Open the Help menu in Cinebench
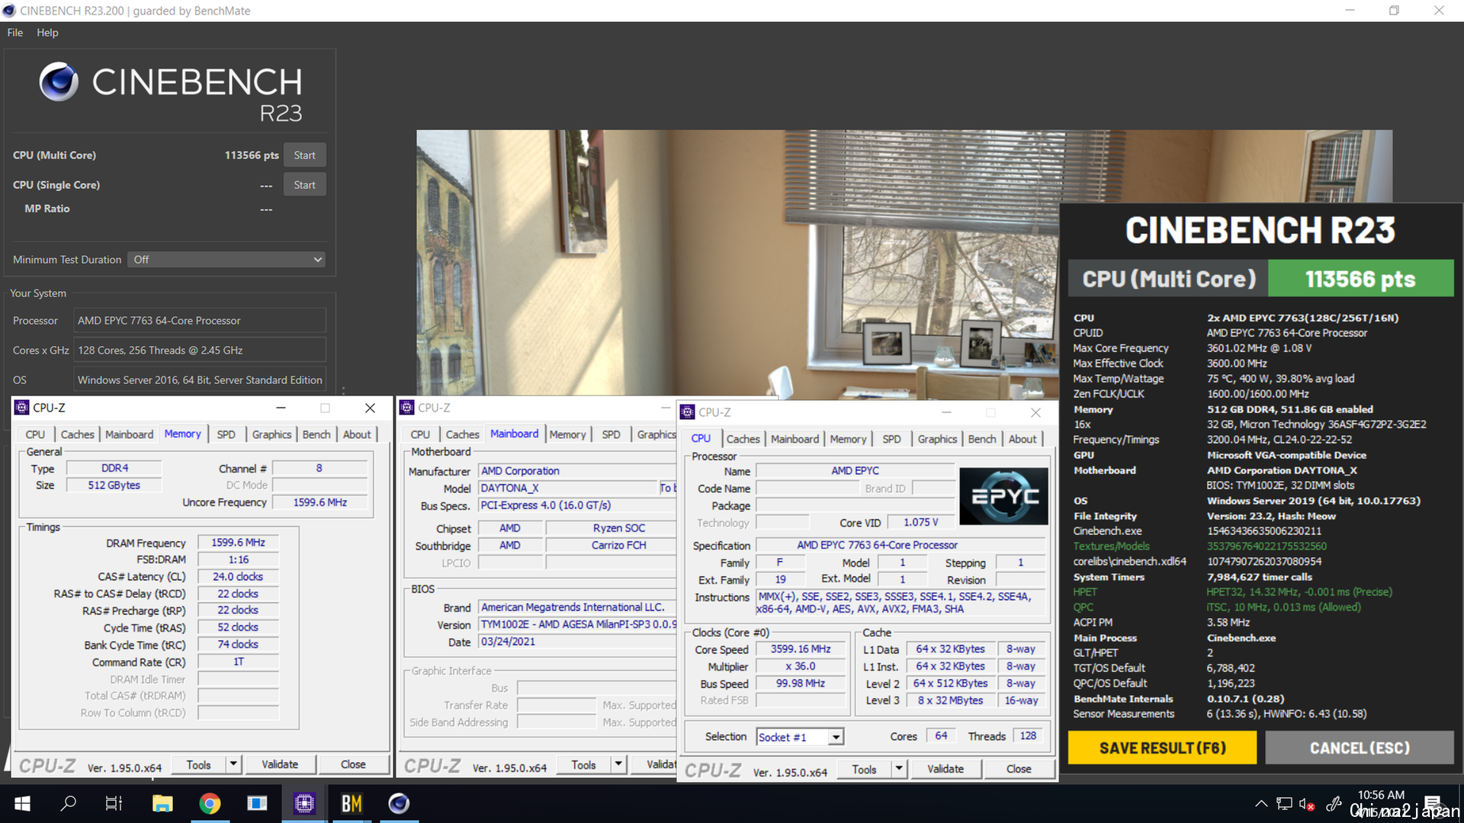Viewport: 1464px width, 823px height. coord(47,33)
